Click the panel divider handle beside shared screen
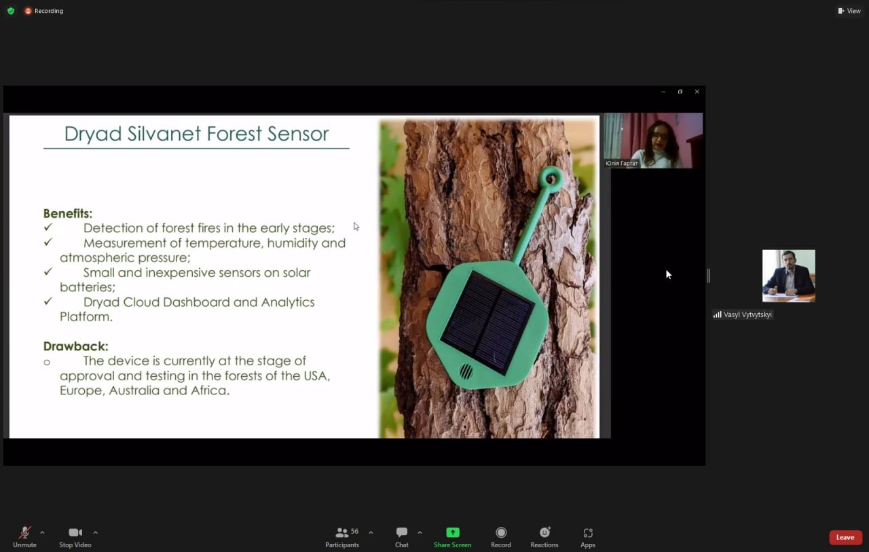 [x=709, y=276]
